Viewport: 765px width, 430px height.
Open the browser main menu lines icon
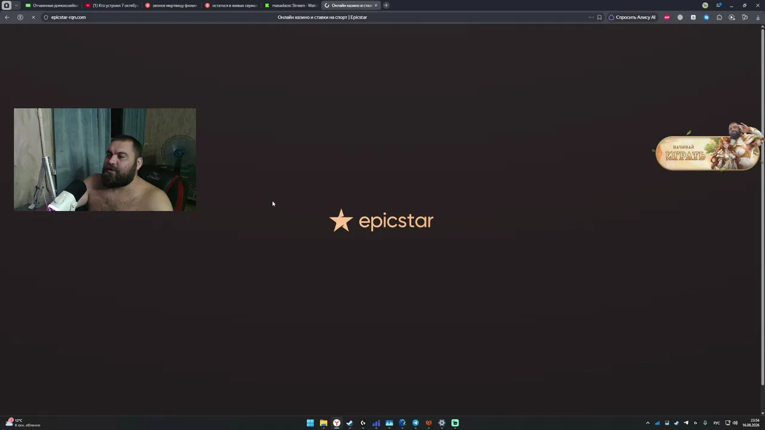pos(718,5)
